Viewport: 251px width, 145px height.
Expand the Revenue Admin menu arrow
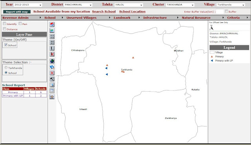point(40,18)
